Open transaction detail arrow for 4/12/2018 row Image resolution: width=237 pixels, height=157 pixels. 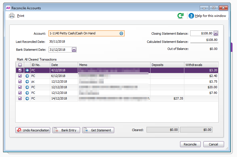[27, 70]
